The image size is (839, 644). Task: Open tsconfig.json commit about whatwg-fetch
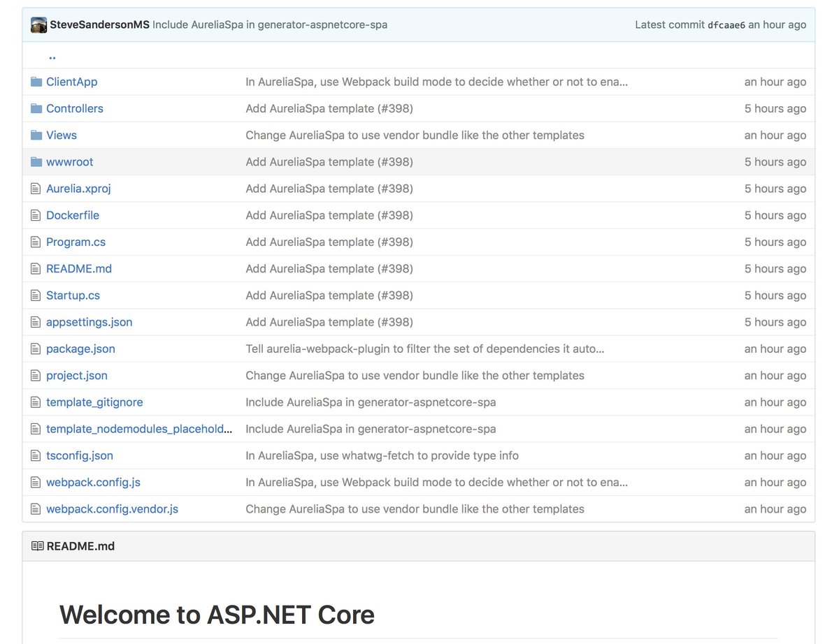382,455
